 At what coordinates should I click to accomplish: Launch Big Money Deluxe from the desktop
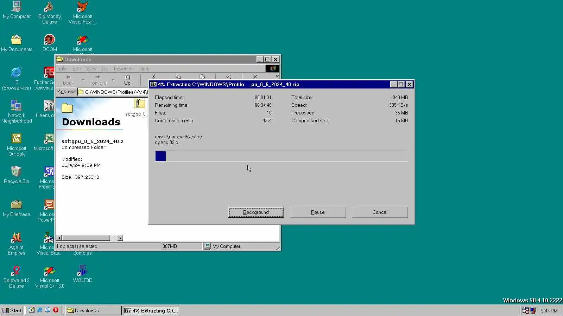[x=49, y=13]
